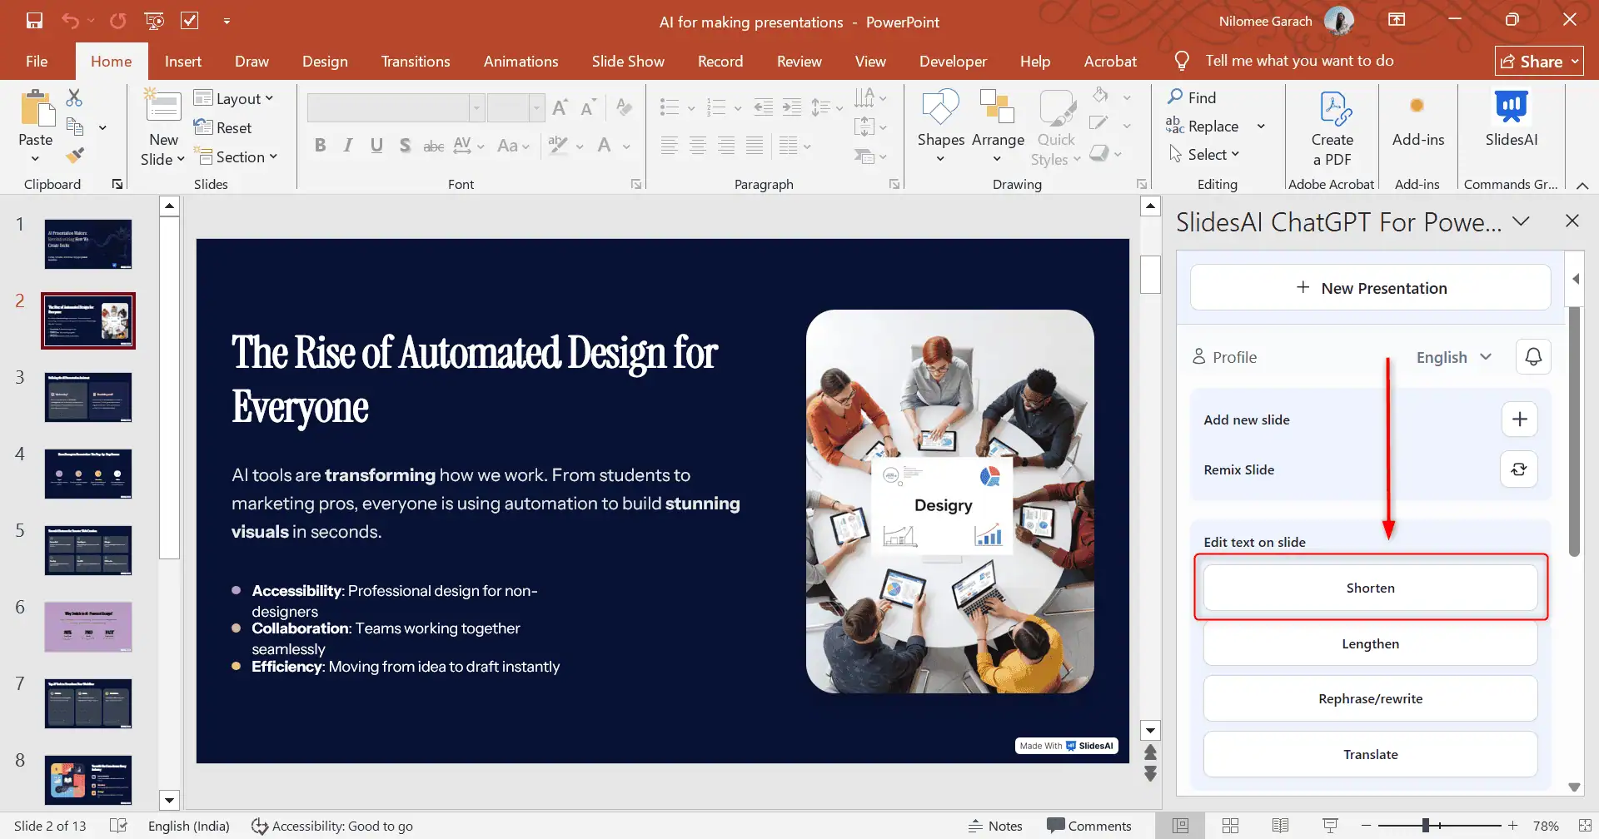Select slide 4 thumbnail

tap(88, 474)
